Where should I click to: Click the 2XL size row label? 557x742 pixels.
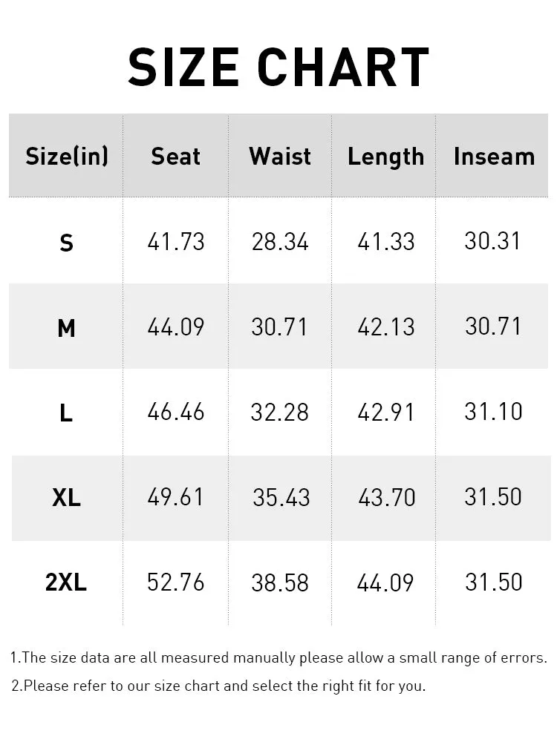66,582
